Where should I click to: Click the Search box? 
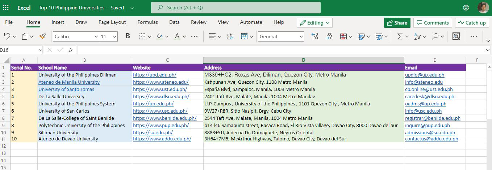point(235,8)
